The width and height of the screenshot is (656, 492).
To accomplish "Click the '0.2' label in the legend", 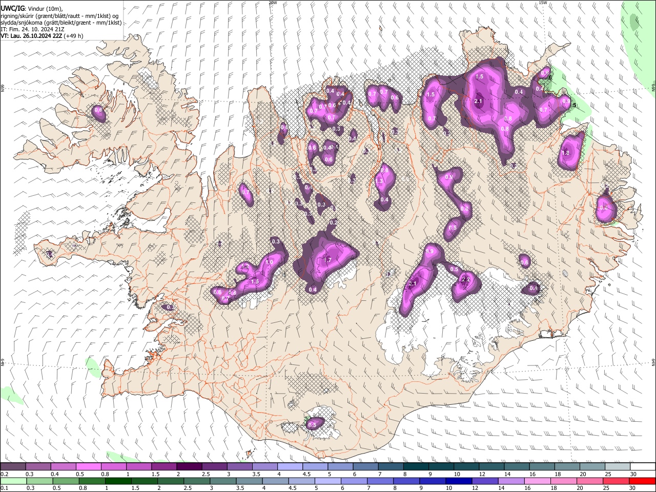I will pyautogui.click(x=4, y=474).
